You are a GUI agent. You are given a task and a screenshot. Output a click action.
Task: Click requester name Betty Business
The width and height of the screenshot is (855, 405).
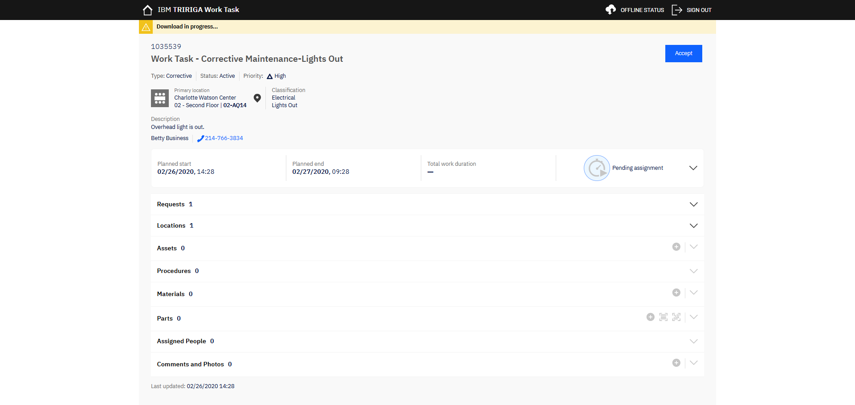(170, 138)
